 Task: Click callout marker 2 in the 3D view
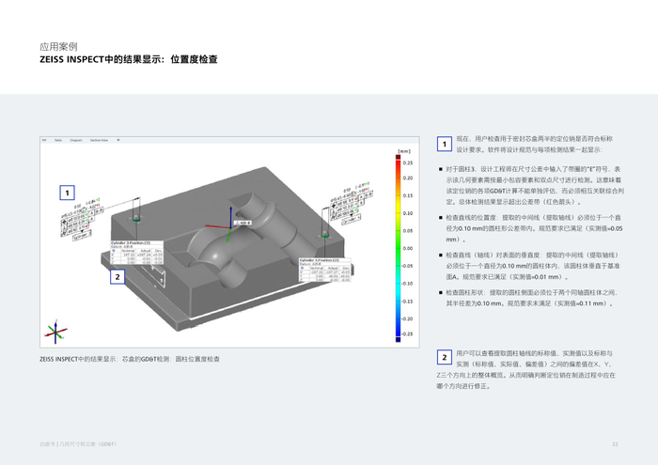click(117, 276)
